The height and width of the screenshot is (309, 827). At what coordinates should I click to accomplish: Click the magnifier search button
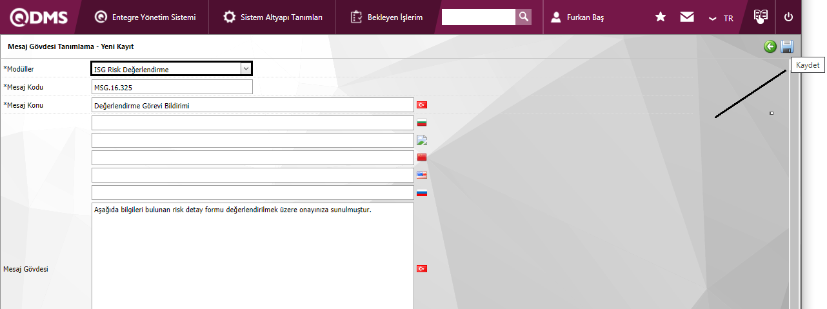[524, 17]
